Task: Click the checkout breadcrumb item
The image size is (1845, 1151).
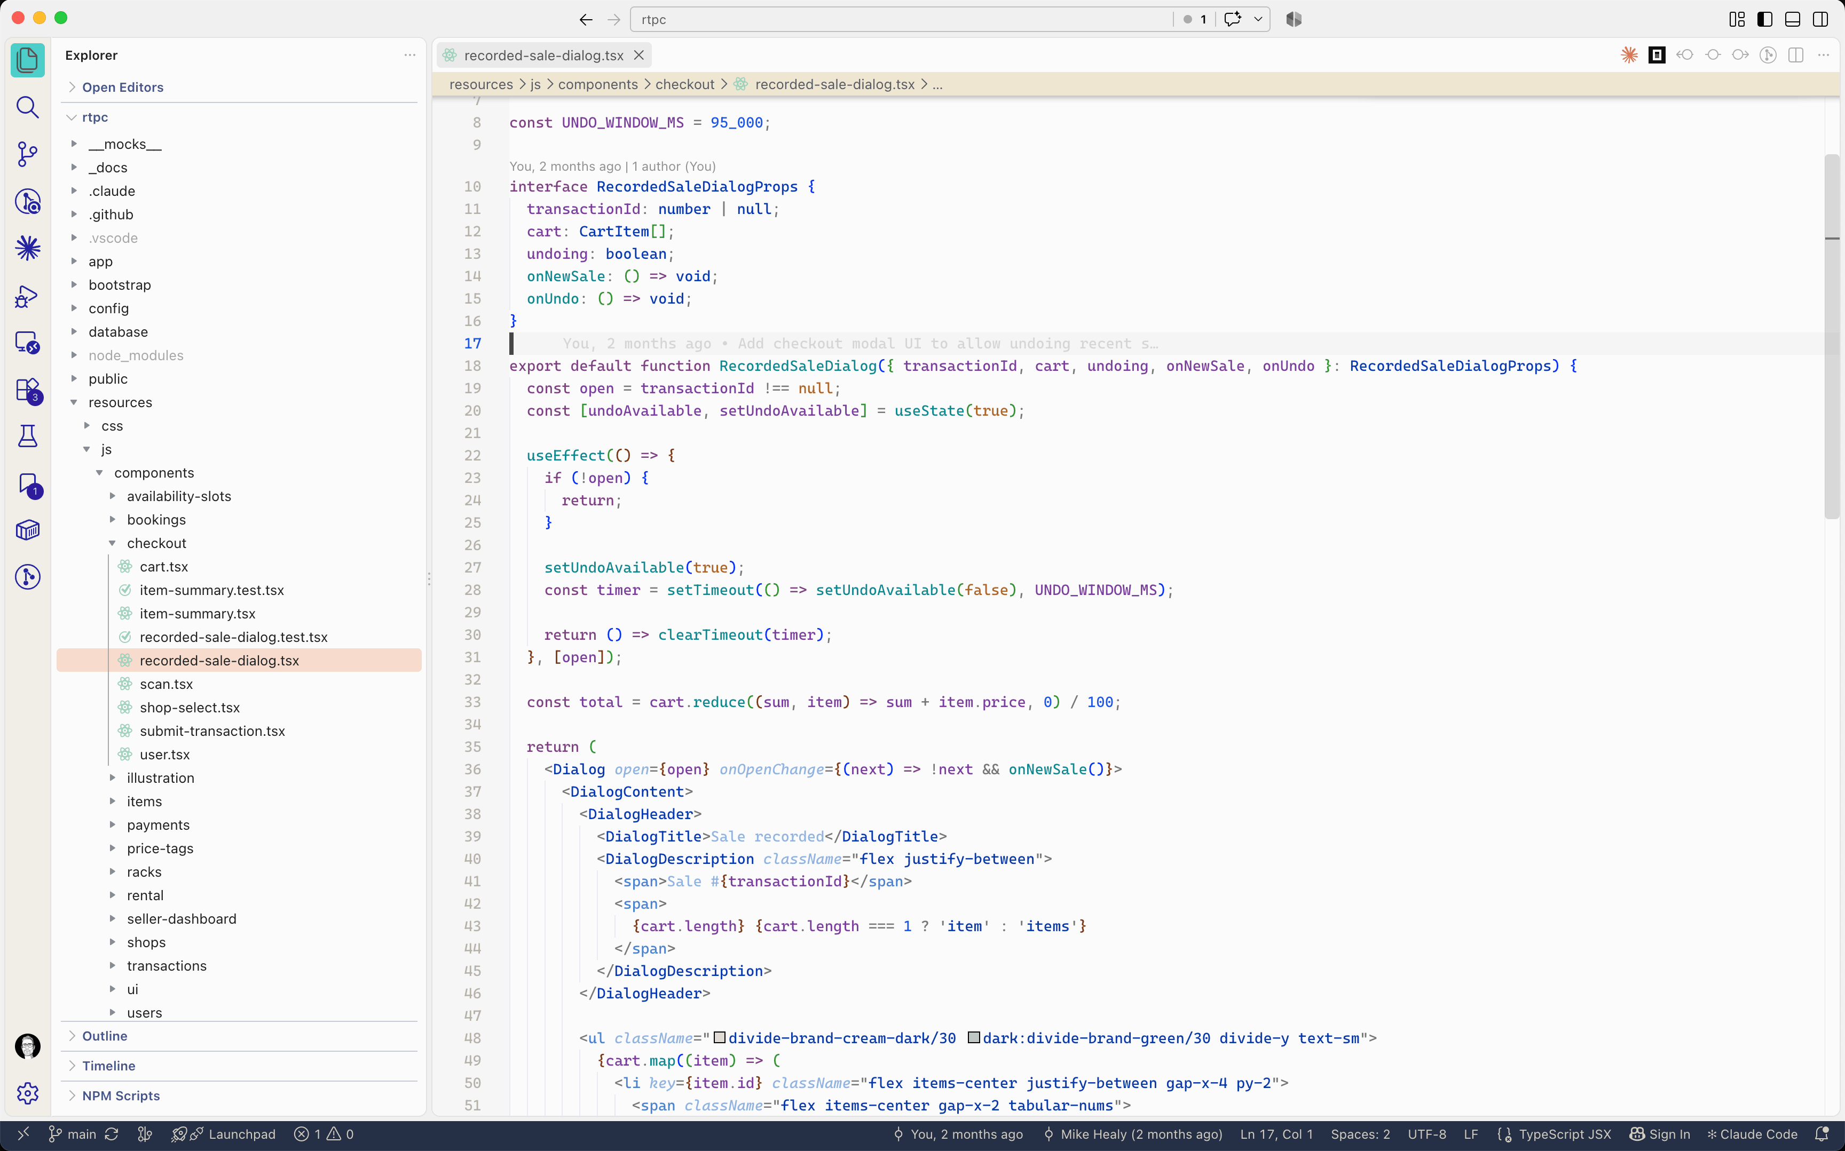Action: tap(684, 84)
